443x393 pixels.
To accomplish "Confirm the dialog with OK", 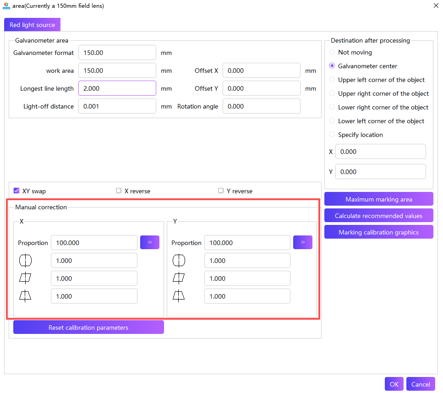I will [x=394, y=384].
